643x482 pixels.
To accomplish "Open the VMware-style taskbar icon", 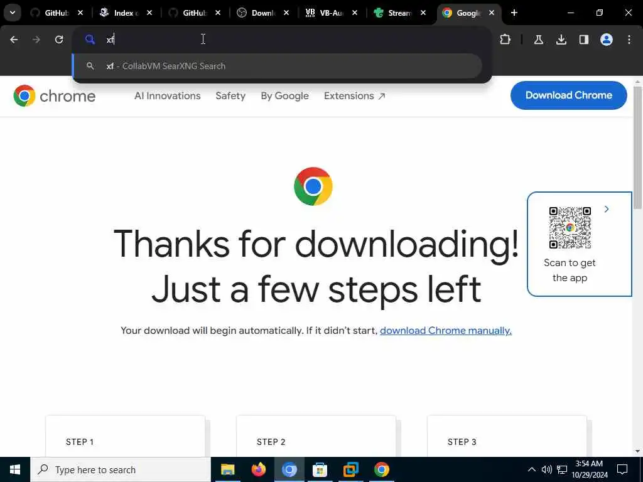I will [x=350, y=469].
